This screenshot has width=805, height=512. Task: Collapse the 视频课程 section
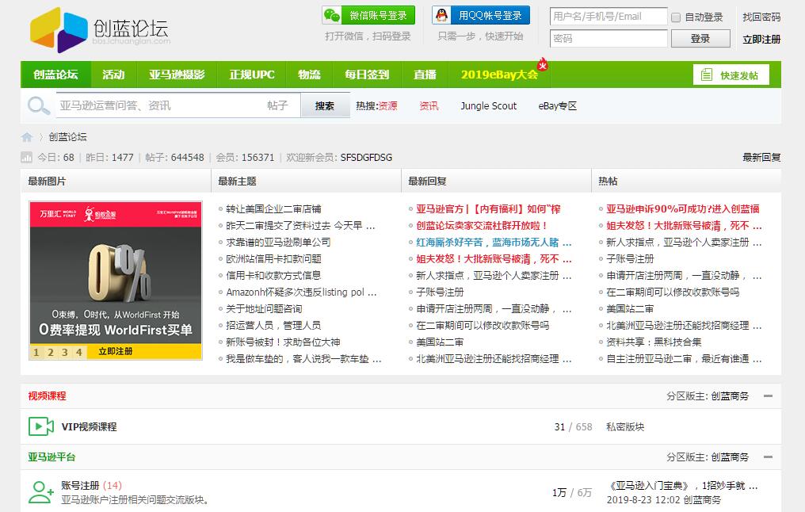[x=768, y=396]
